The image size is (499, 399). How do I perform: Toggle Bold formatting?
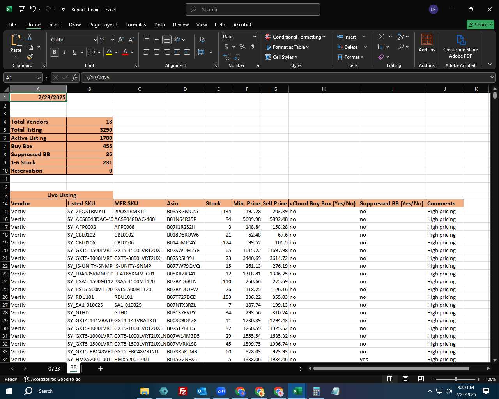coord(55,52)
